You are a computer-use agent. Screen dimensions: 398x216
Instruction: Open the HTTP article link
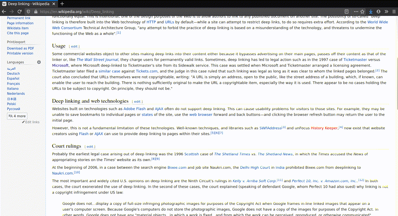coord(151,22)
